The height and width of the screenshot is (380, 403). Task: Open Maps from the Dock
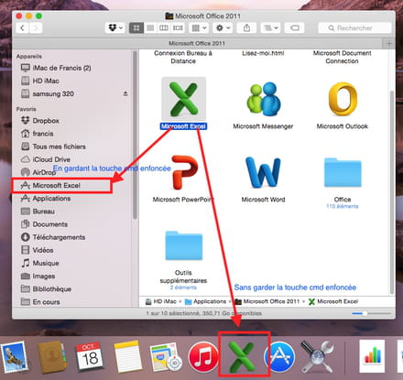166,357
